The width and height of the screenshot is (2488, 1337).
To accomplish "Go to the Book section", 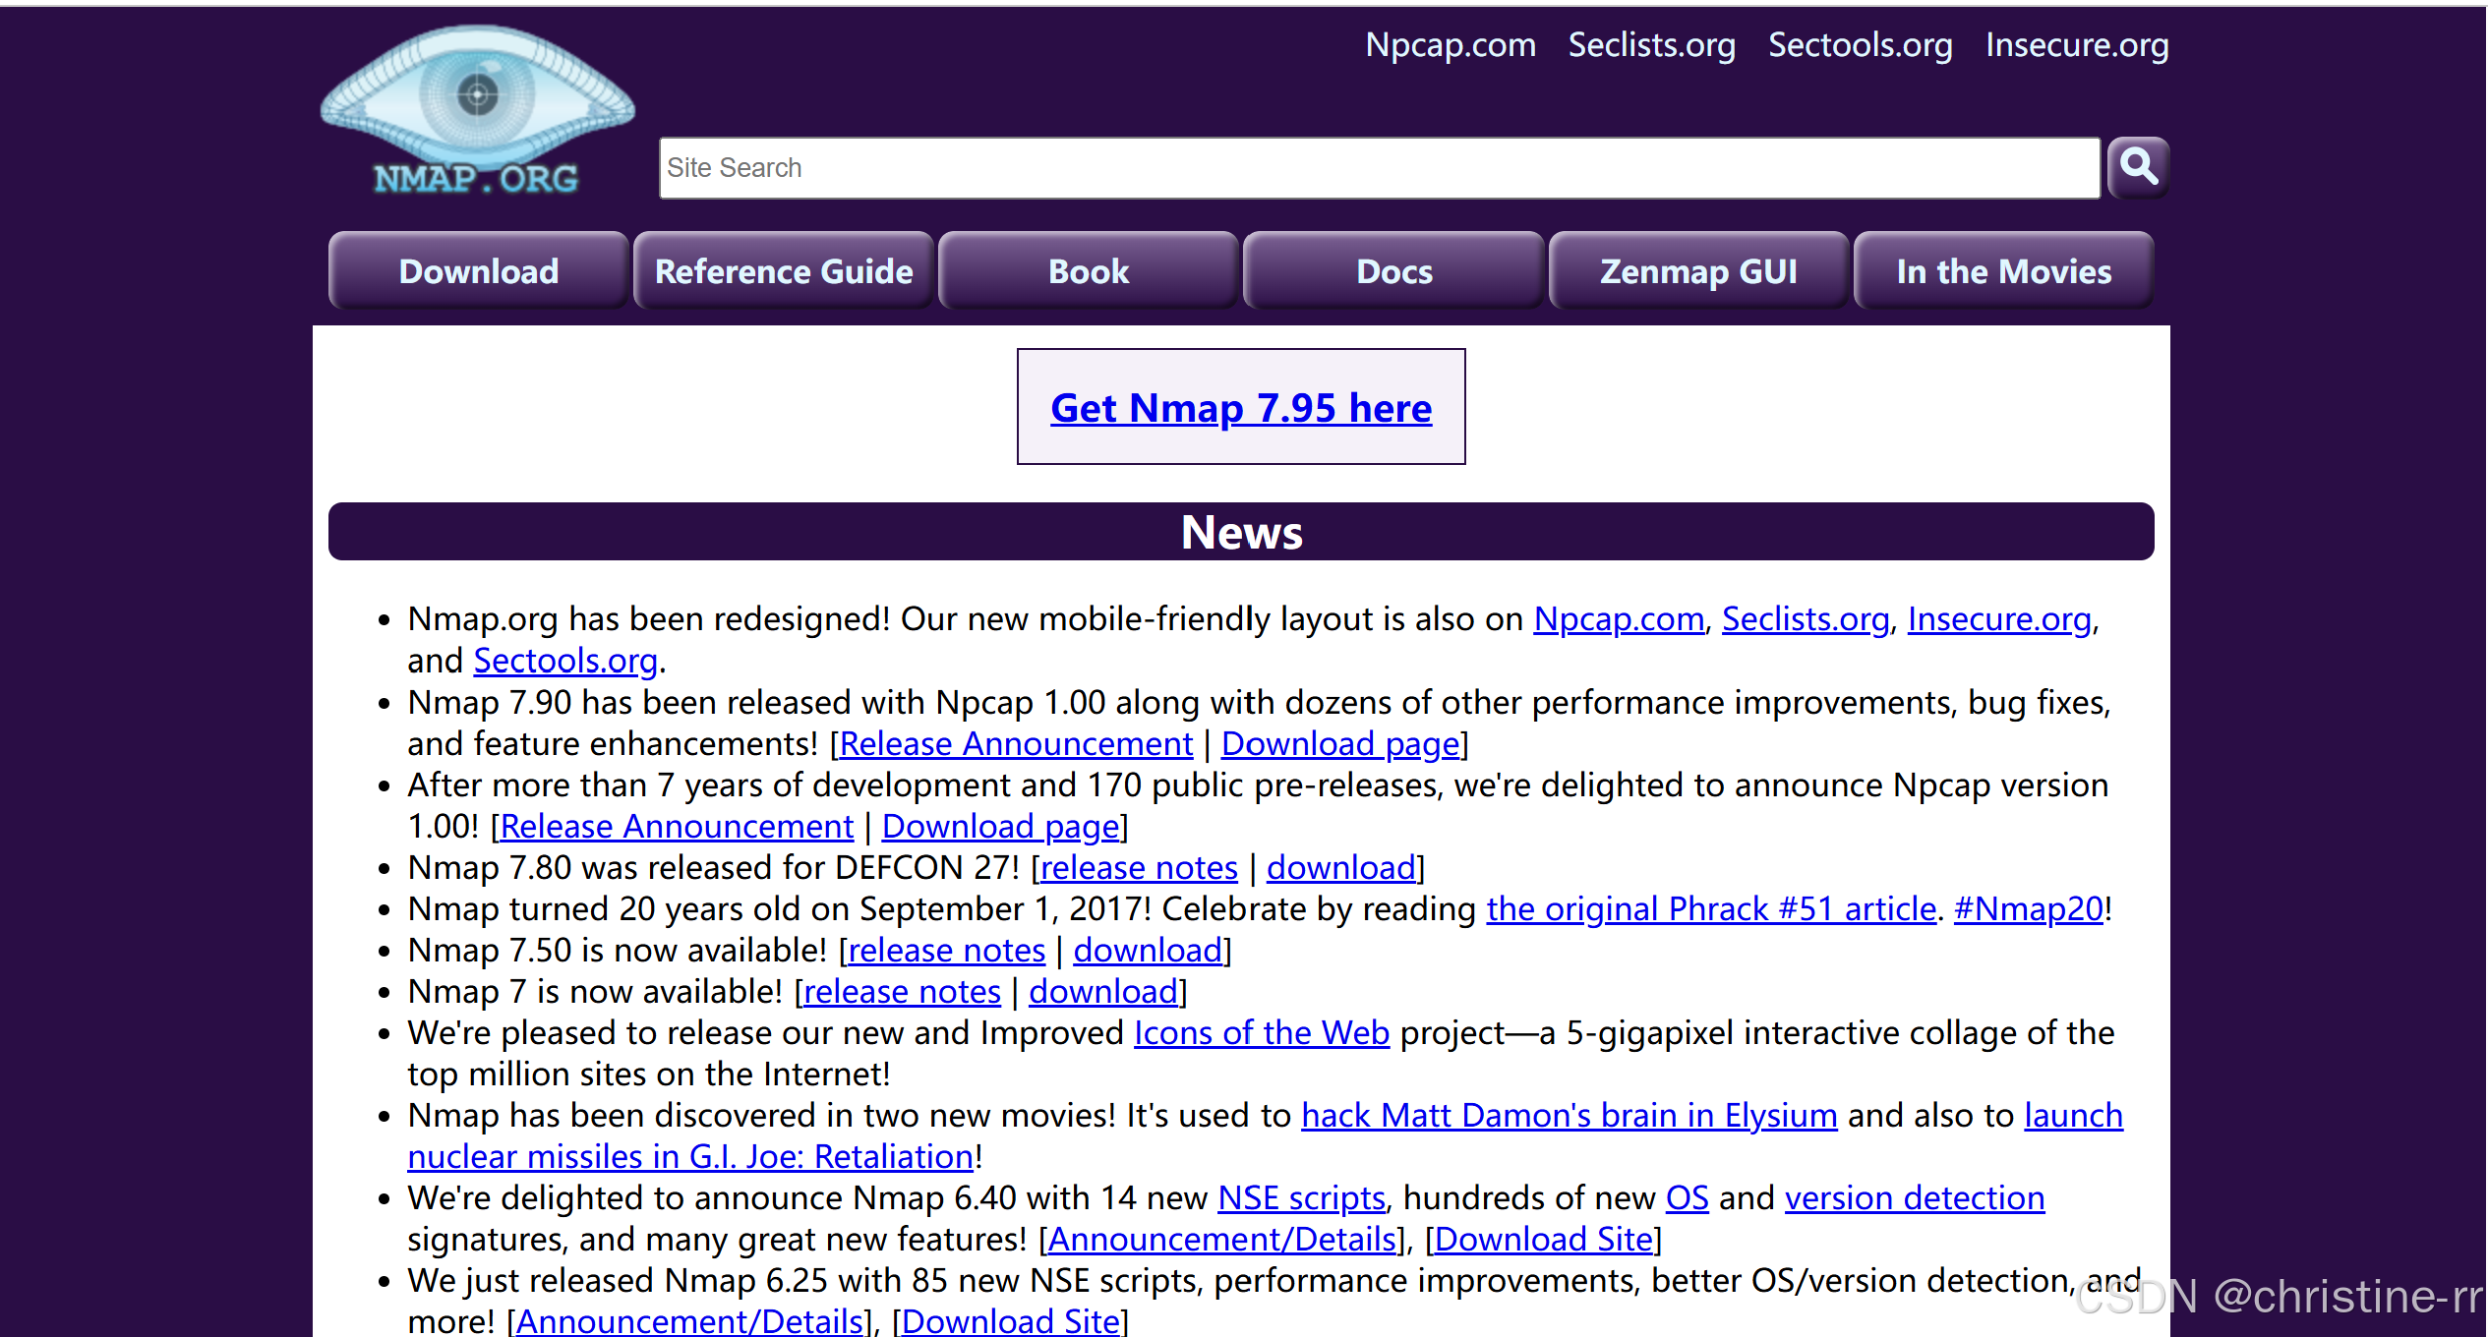I will coord(1088,271).
